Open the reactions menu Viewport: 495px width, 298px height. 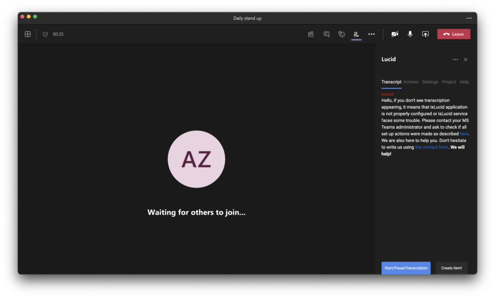(x=342, y=34)
